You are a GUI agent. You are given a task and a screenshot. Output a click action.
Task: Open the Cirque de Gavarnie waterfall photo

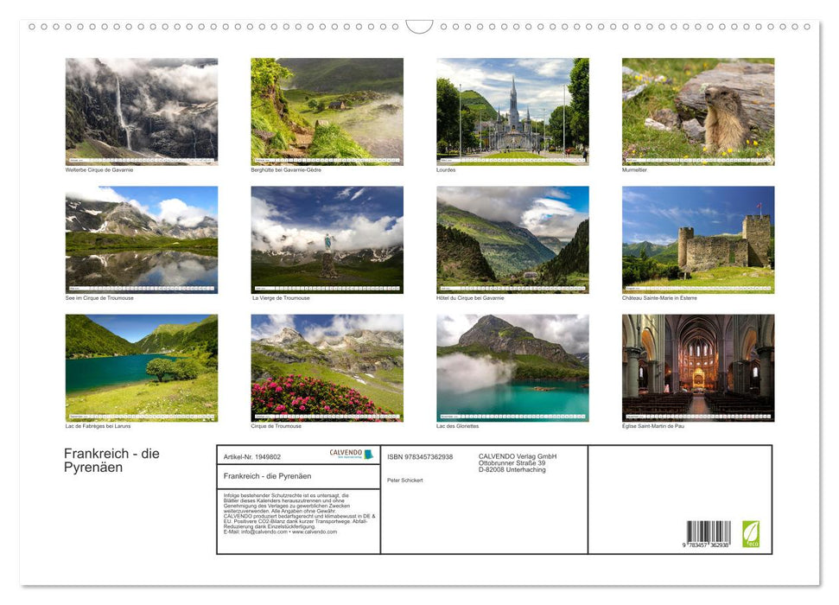(x=142, y=111)
